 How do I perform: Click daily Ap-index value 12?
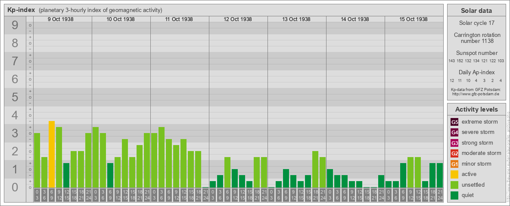(452, 80)
